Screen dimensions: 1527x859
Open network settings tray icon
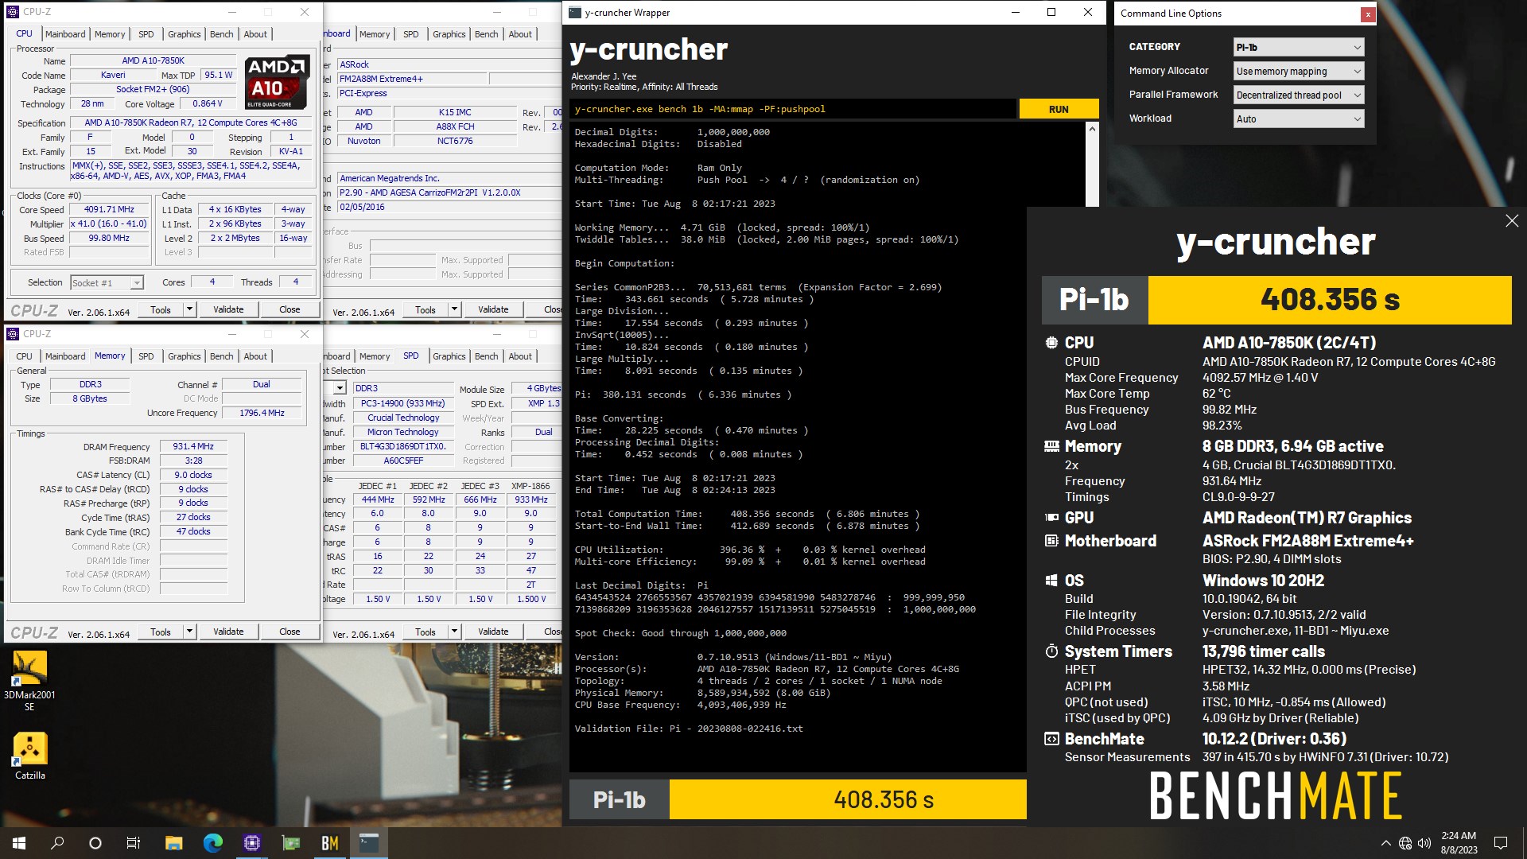[x=1405, y=843]
